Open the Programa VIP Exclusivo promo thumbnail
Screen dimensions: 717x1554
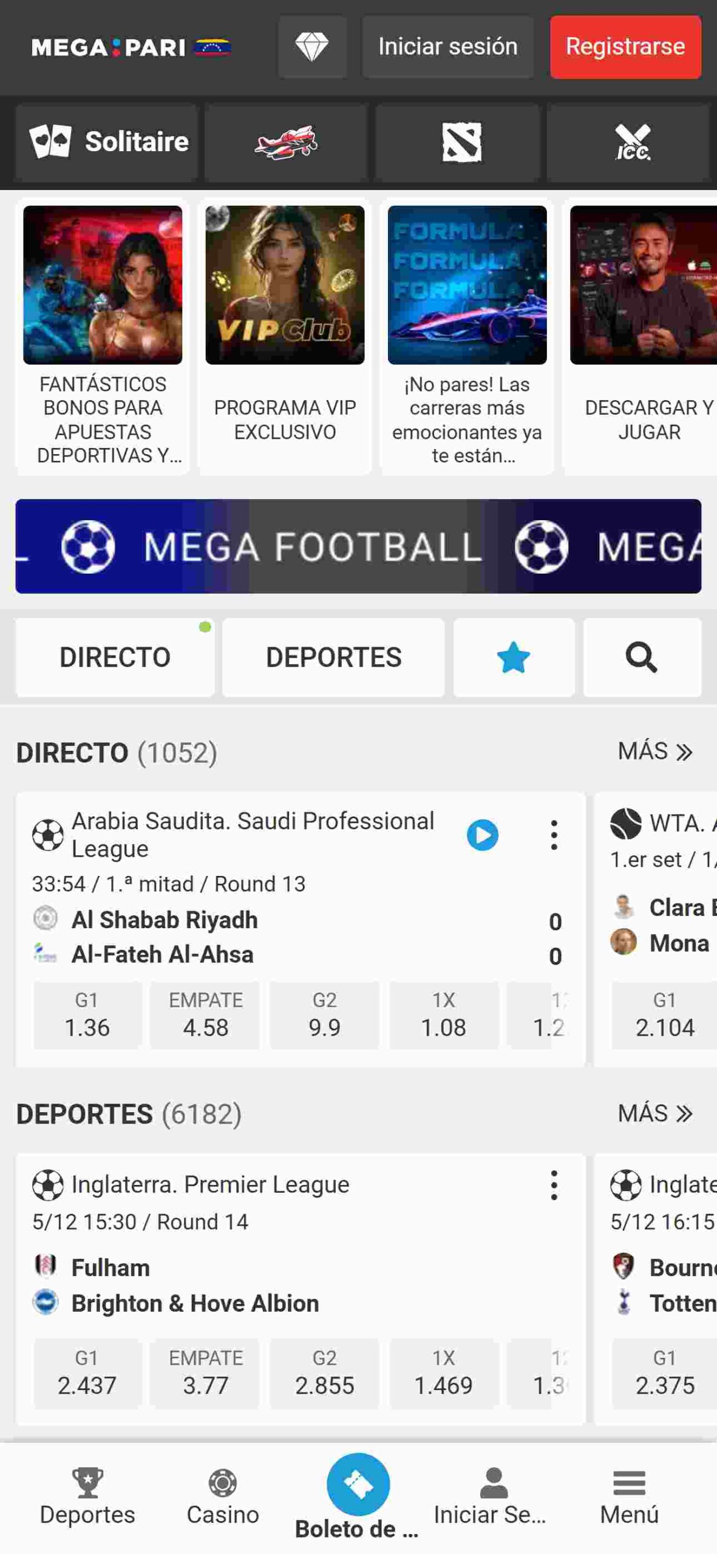coord(285,285)
